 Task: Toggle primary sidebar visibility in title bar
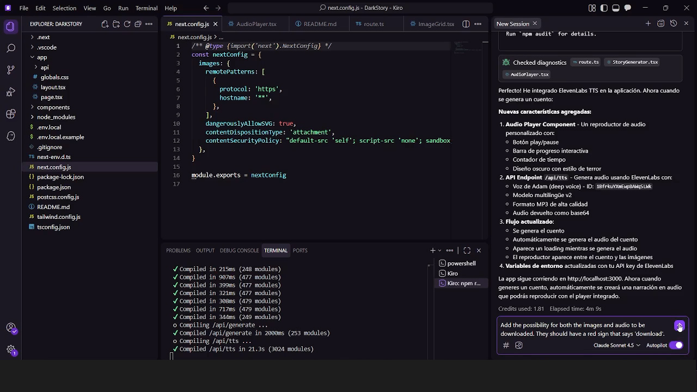coord(604,8)
